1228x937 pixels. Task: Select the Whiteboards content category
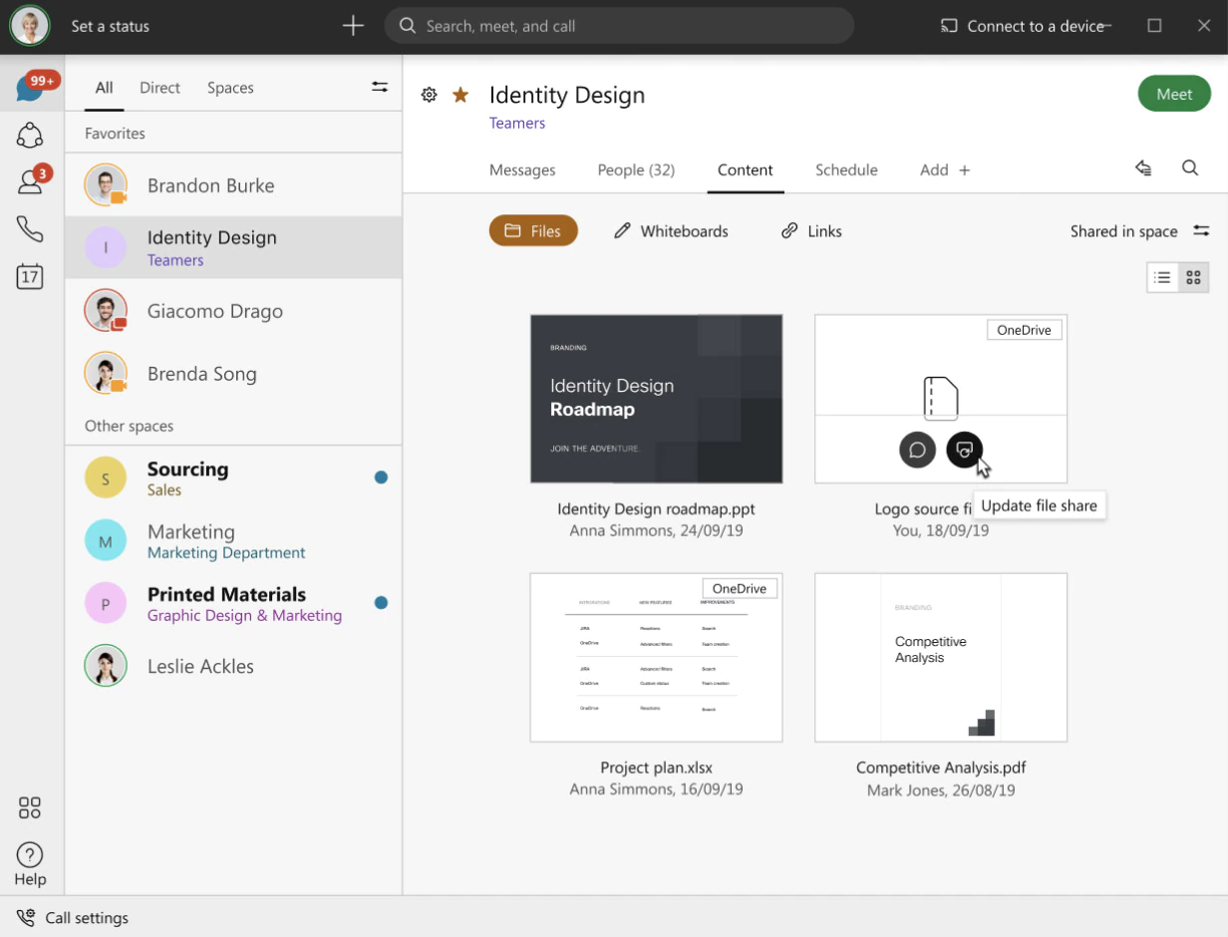[671, 231]
